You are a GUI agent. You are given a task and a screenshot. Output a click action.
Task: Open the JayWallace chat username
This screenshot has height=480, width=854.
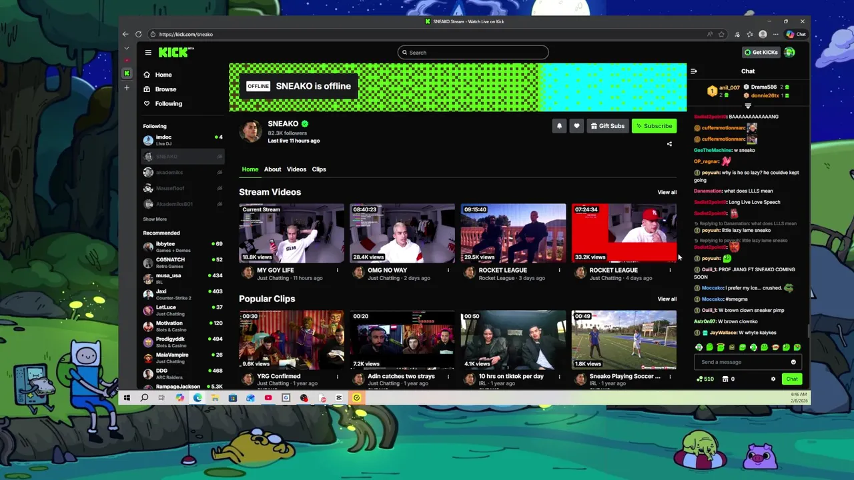pos(723,332)
